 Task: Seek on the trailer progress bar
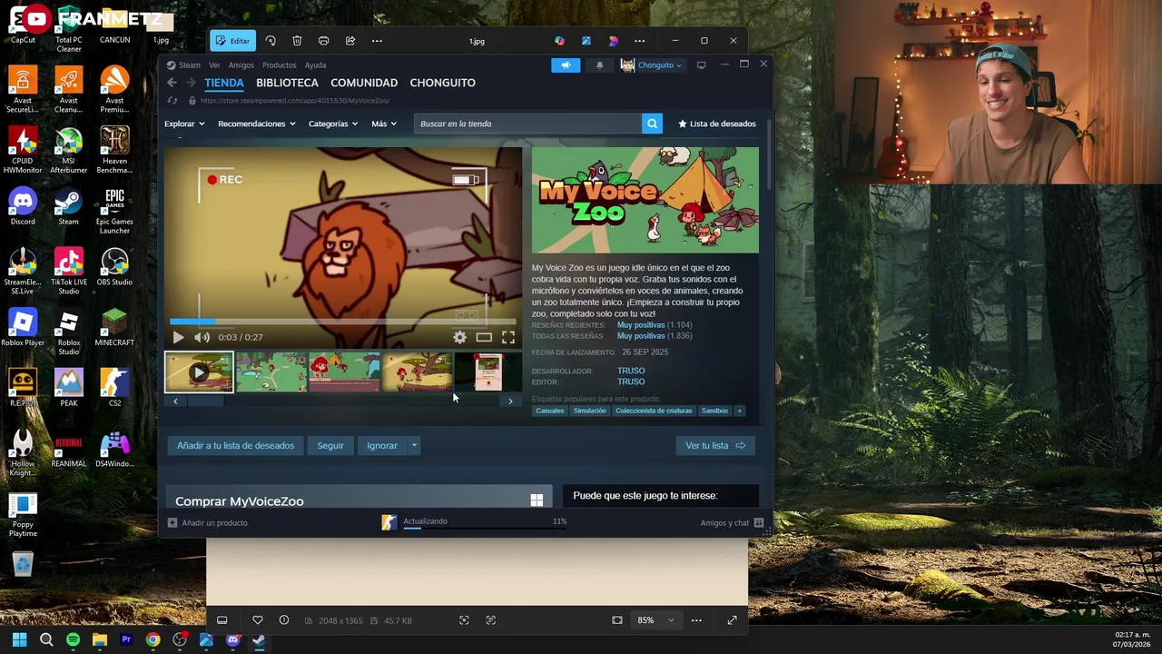[x=343, y=322]
